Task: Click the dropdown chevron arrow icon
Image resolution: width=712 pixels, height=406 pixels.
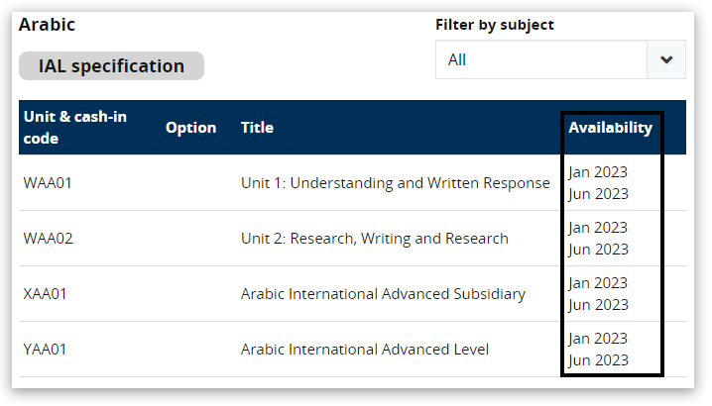Action: pyautogui.click(x=666, y=59)
